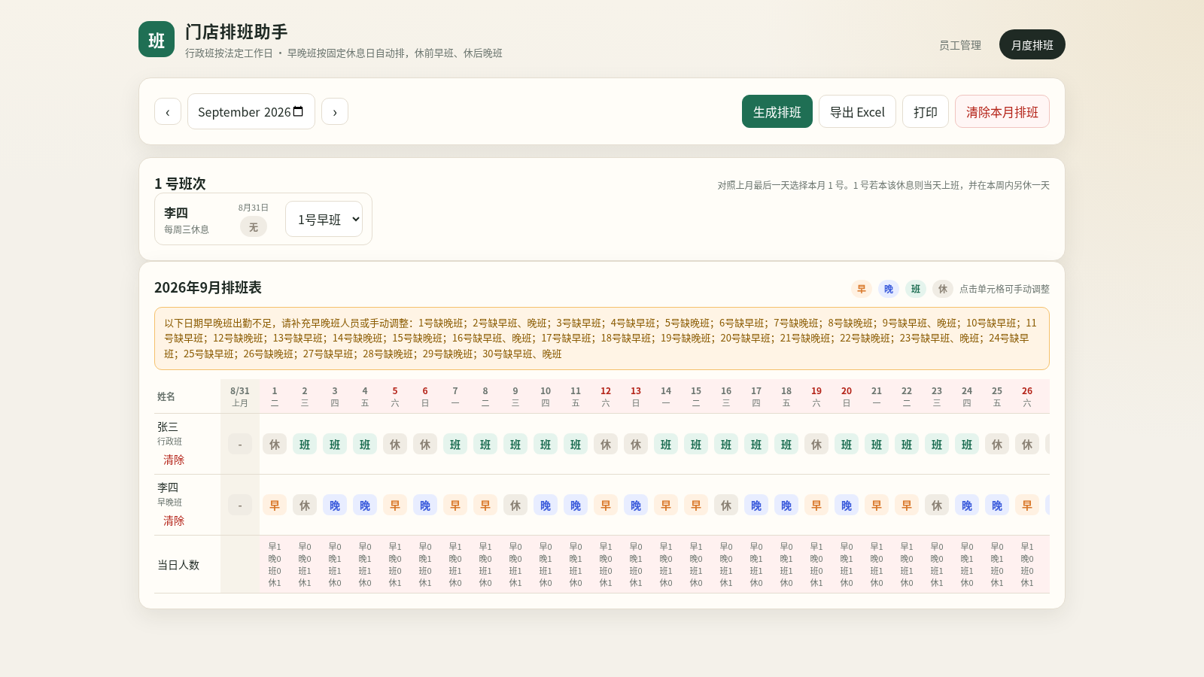Screen dimensions: 1204x677
Task: Click the day 20 日 column header
Action: (x=847, y=396)
